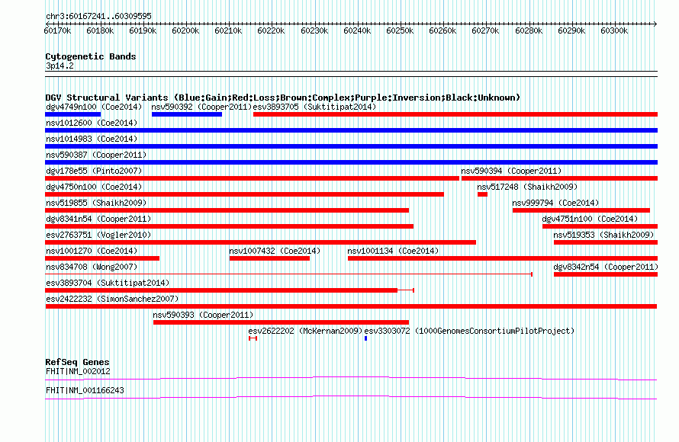Select the red dgv4750n100 loss bar
This screenshot has height=442, width=679.
(x=244, y=194)
